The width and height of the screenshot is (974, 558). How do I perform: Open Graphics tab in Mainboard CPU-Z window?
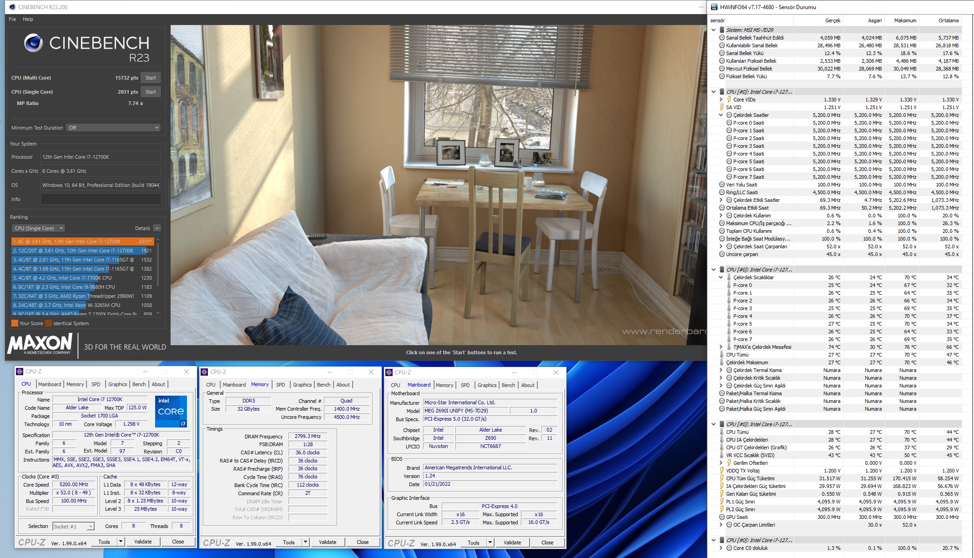(x=487, y=385)
